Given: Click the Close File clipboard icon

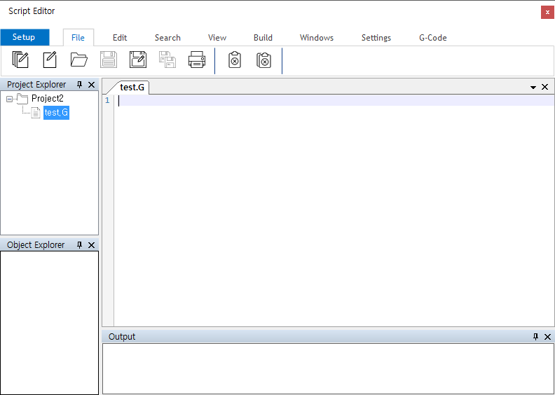Looking at the screenshot, I should (235, 60).
